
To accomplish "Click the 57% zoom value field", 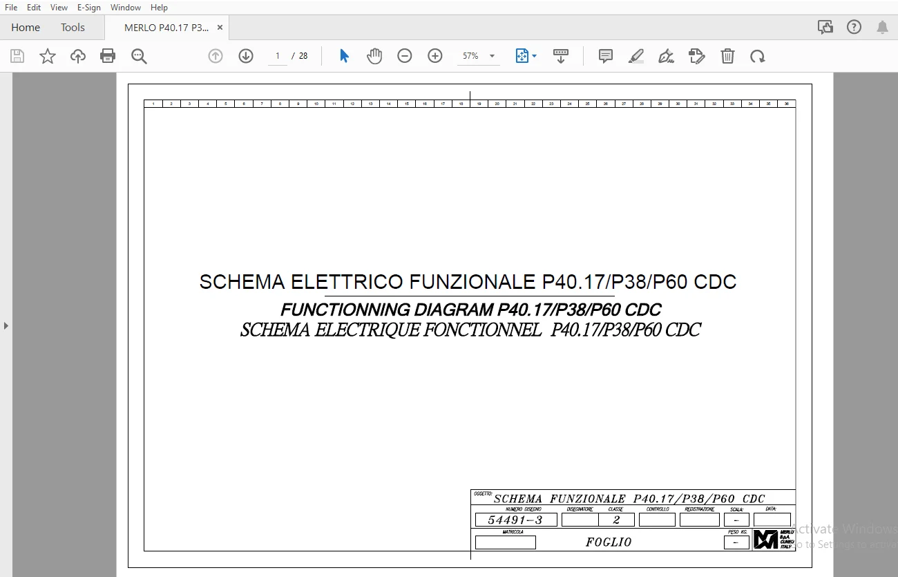I will [x=471, y=56].
